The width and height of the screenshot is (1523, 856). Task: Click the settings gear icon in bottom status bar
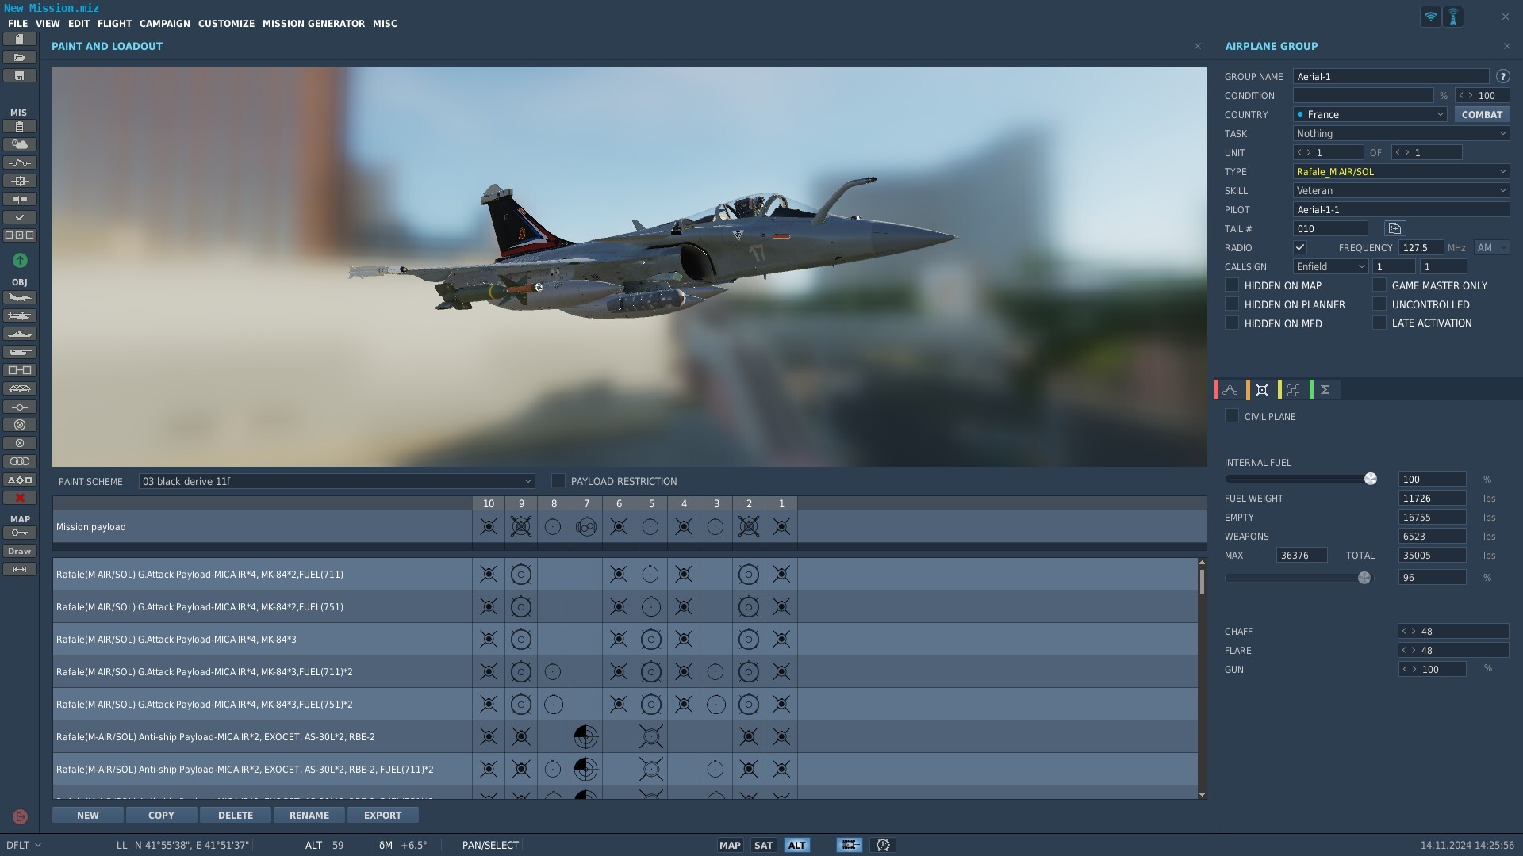click(x=883, y=845)
